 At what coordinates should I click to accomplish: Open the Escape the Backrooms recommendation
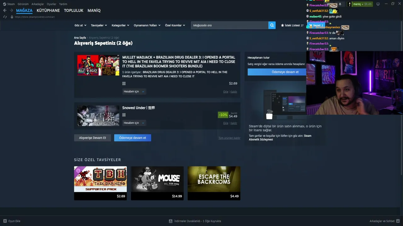click(x=214, y=183)
